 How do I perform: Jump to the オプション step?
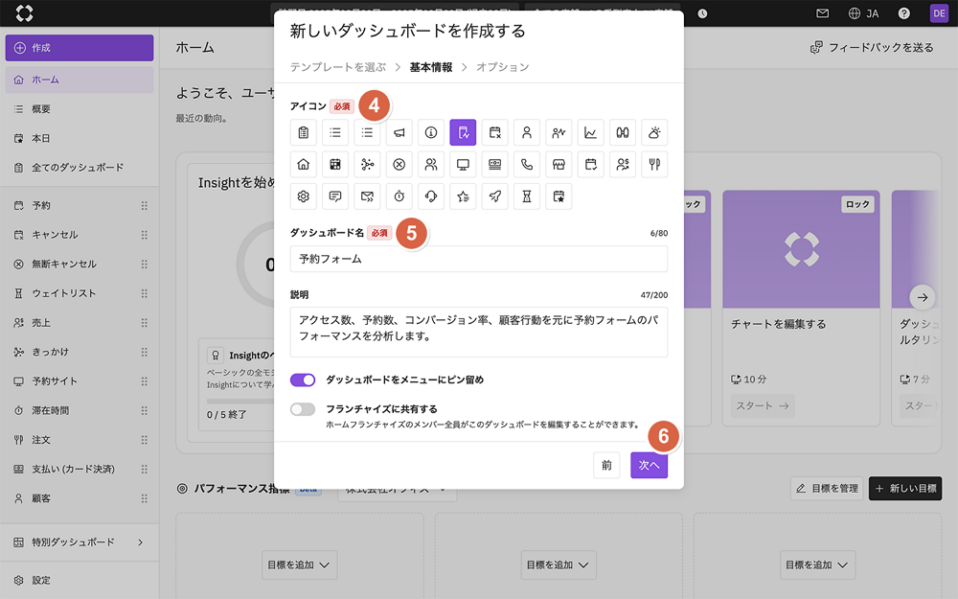click(x=503, y=67)
